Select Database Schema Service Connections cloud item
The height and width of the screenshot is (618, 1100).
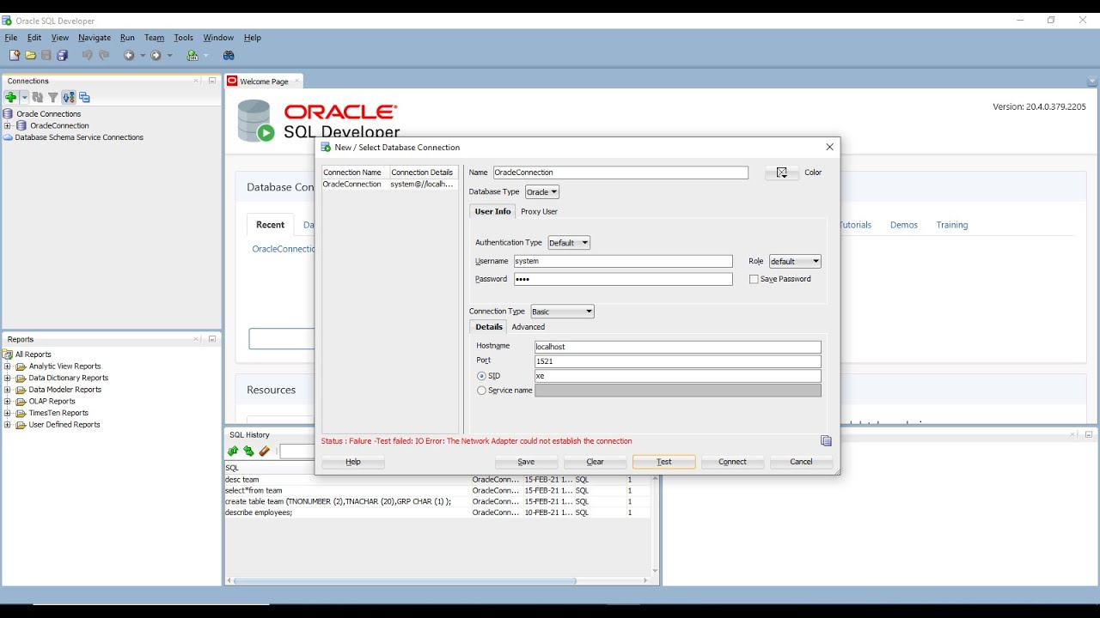point(79,137)
